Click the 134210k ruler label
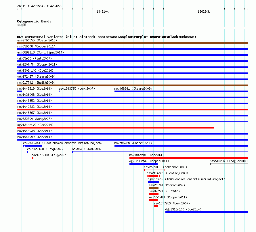 pyautogui.click(x=102, y=11)
